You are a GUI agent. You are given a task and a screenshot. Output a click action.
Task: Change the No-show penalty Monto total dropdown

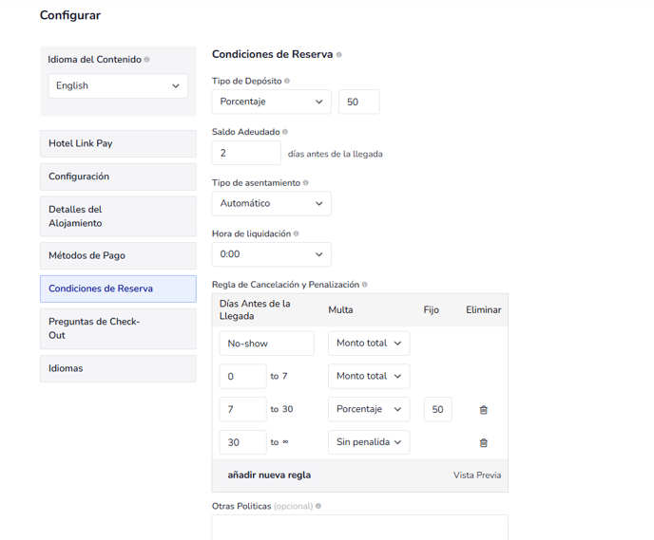[x=368, y=344]
